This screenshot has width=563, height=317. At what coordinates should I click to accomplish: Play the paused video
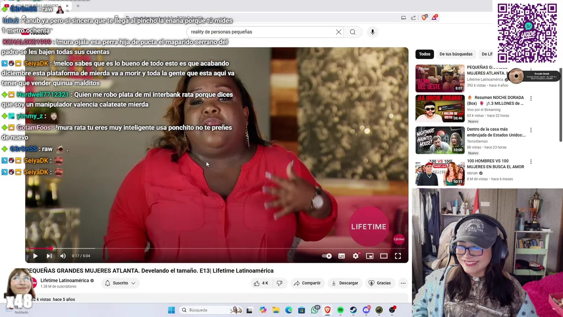35,256
